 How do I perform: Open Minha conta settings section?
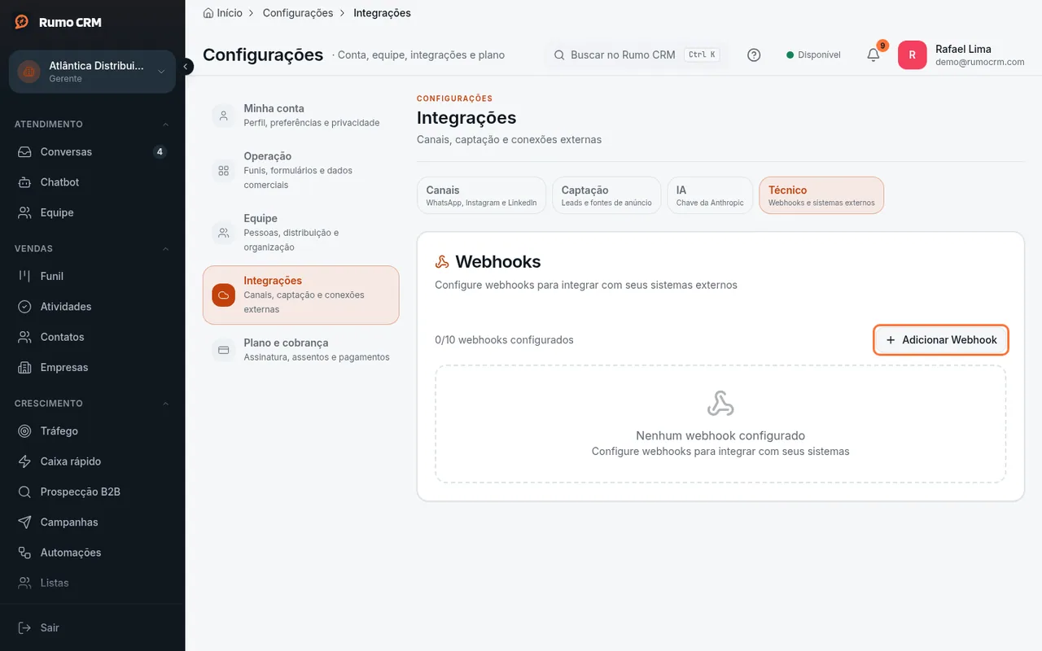[x=301, y=116]
